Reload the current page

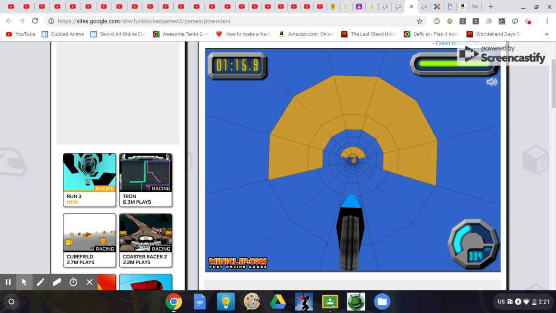tap(35, 21)
